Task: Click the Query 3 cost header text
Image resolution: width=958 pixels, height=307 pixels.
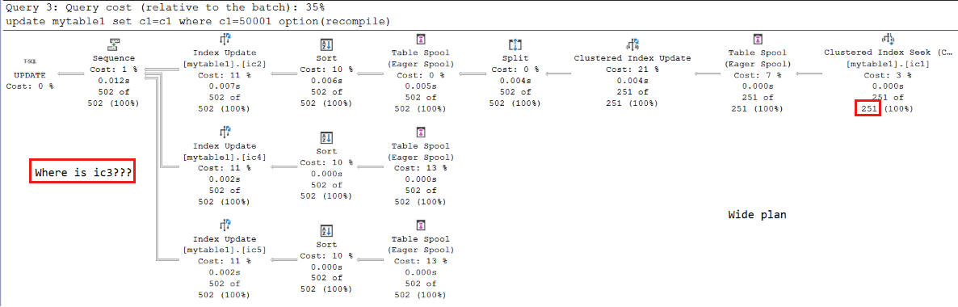Action: (x=165, y=8)
